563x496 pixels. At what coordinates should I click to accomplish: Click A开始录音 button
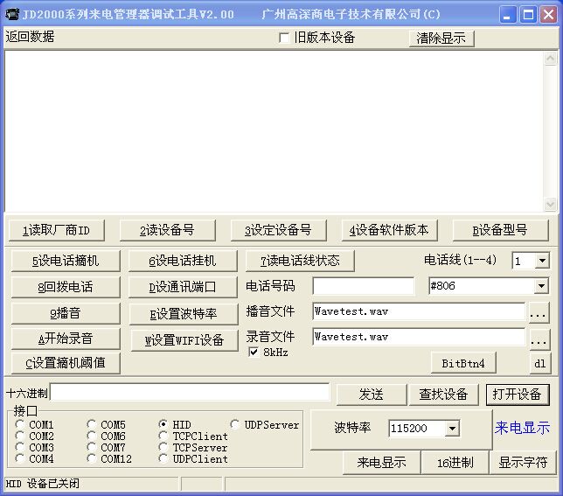tap(66, 339)
